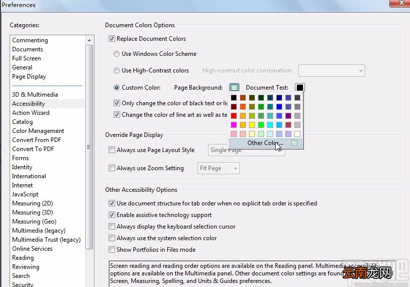The width and height of the screenshot is (410, 287).
Task: Pick the bright cyan swatch in the palette
Action: 270,125
